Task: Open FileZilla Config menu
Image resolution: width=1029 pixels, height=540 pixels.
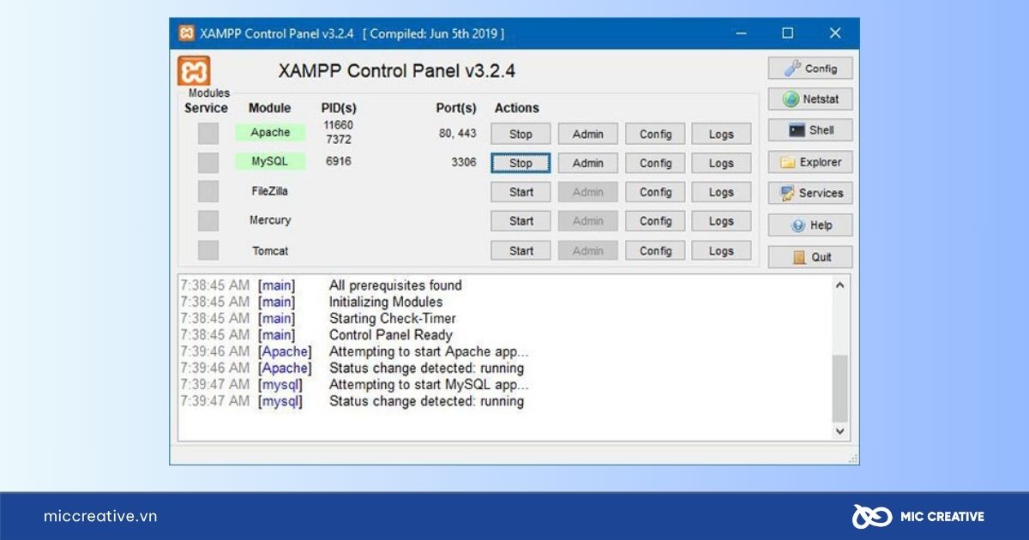Action: (x=655, y=192)
